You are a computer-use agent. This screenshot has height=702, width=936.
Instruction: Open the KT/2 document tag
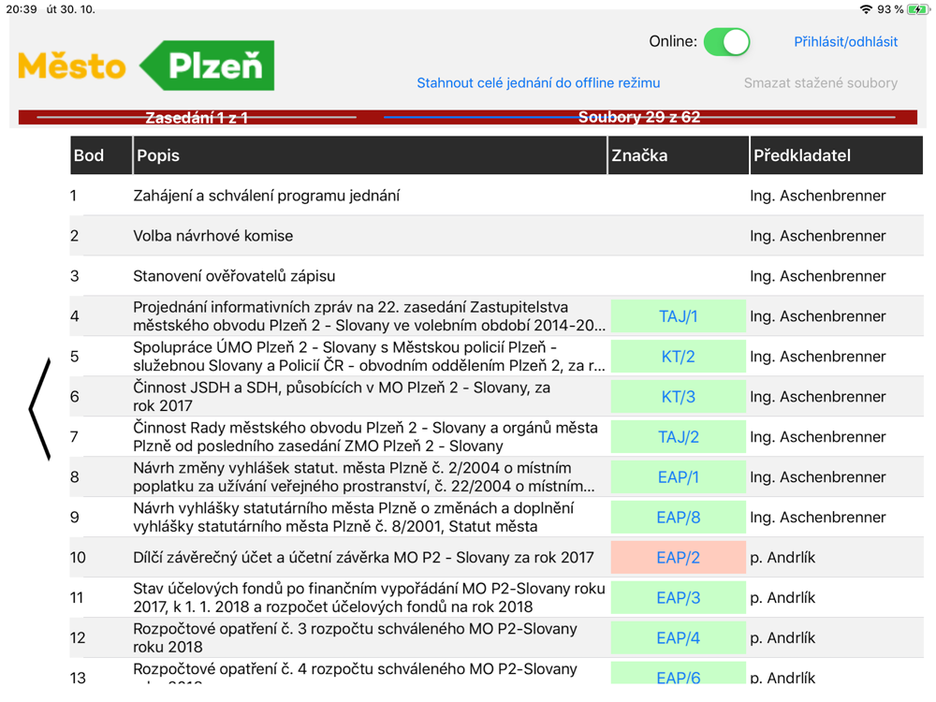pos(678,357)
